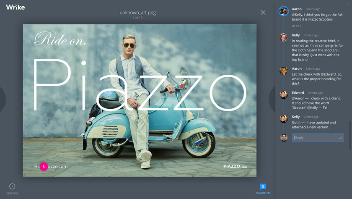The height and width of the screenshot is (199, 352).
Task: Close the unknown_art.png preview
Action: coord(263,13)
